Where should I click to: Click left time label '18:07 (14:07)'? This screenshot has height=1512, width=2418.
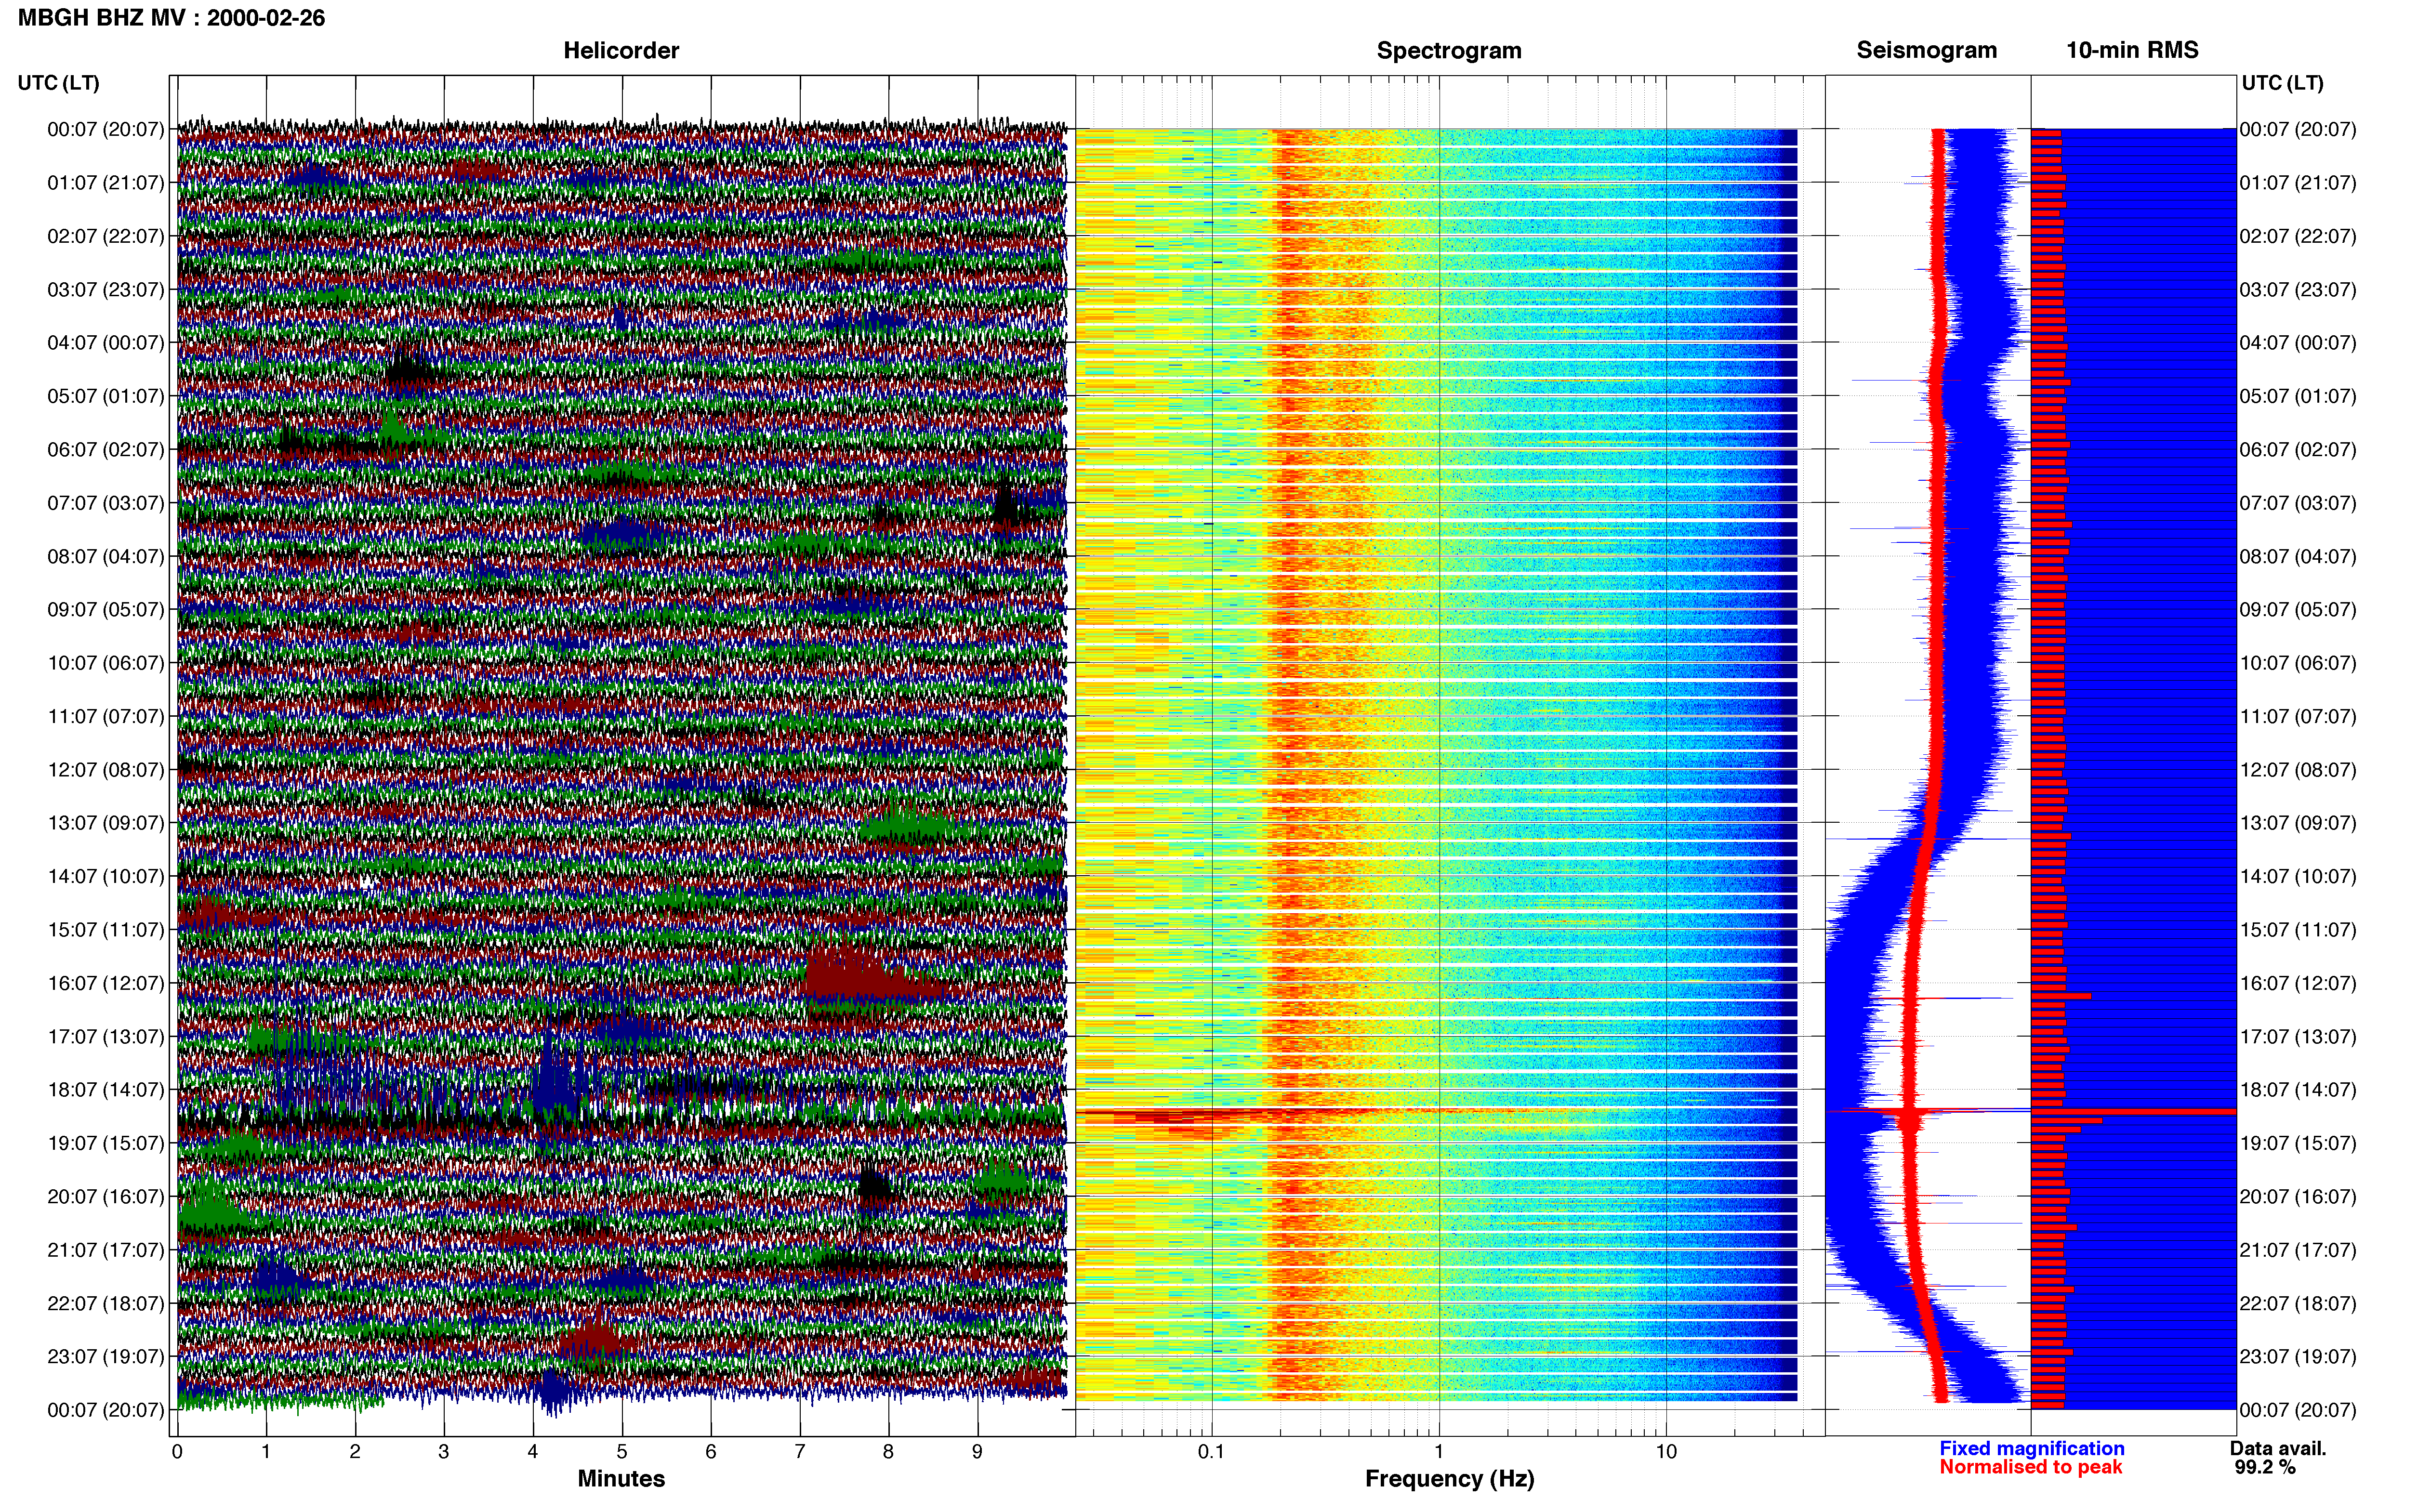[105, 1090]
